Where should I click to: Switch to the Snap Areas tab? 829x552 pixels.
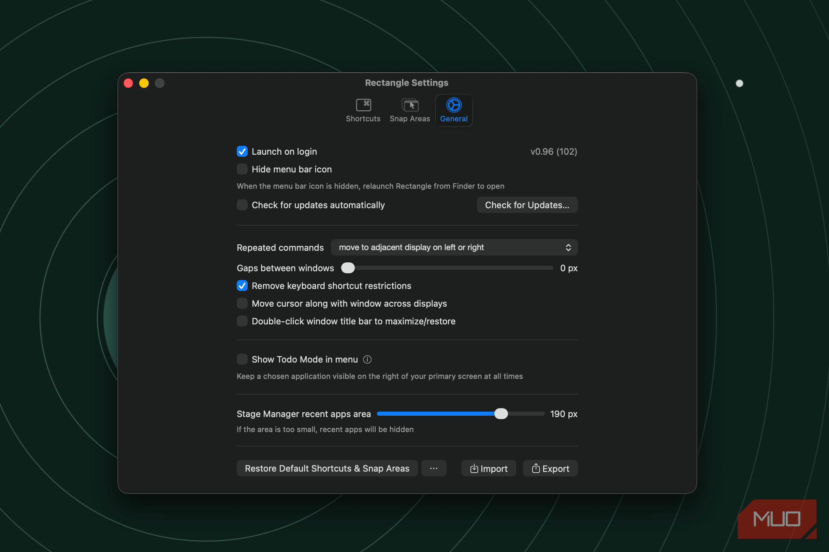click(x=410, y=110)
